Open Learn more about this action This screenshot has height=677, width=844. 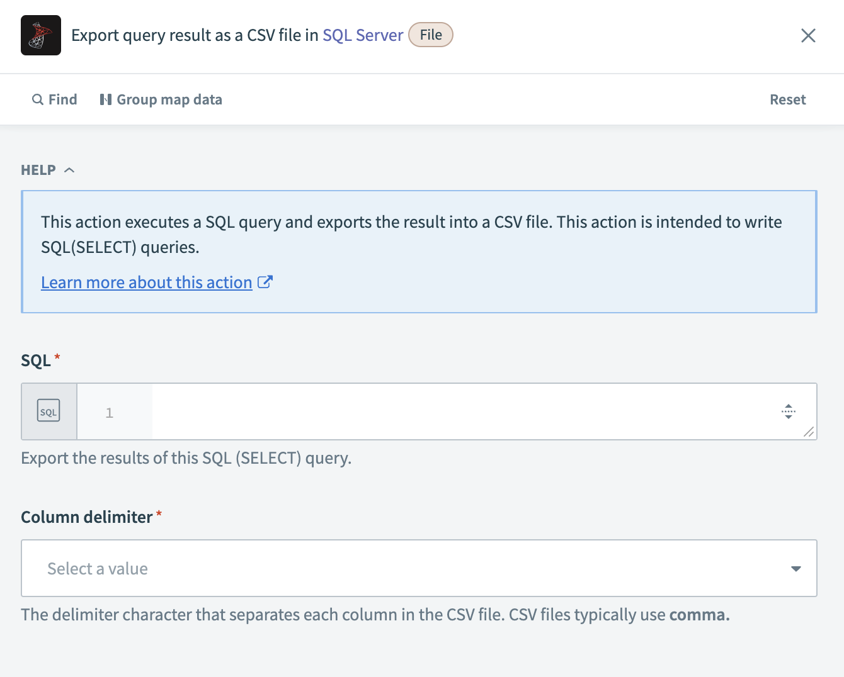pos(146,282)
